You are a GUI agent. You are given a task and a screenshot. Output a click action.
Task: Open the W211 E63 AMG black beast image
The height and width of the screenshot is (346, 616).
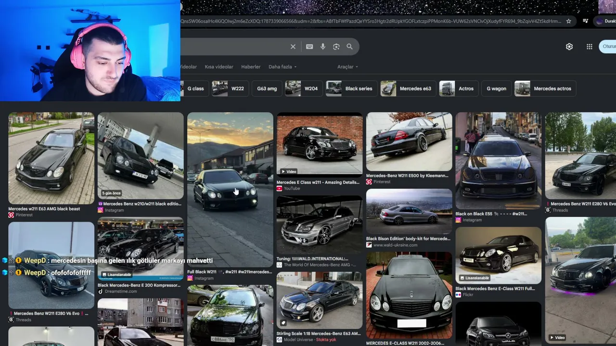[51, 158]
